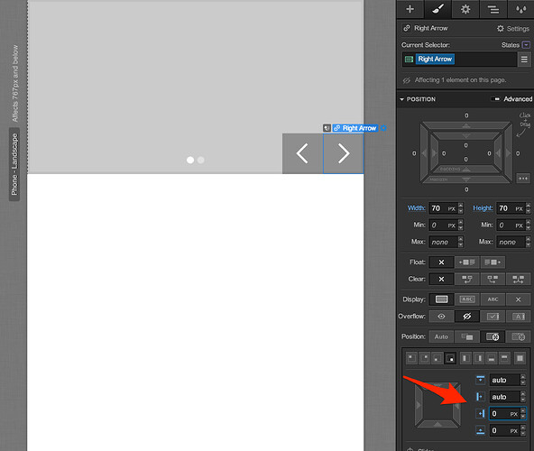Open the Settings gear tab
This screenshot has height=451, width=534.
465,9
